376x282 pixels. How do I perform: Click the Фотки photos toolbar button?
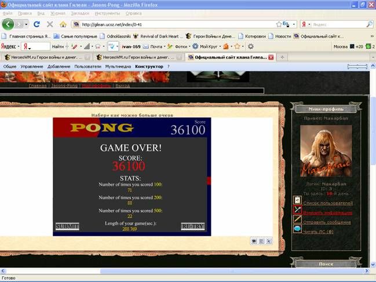[177, 46]
